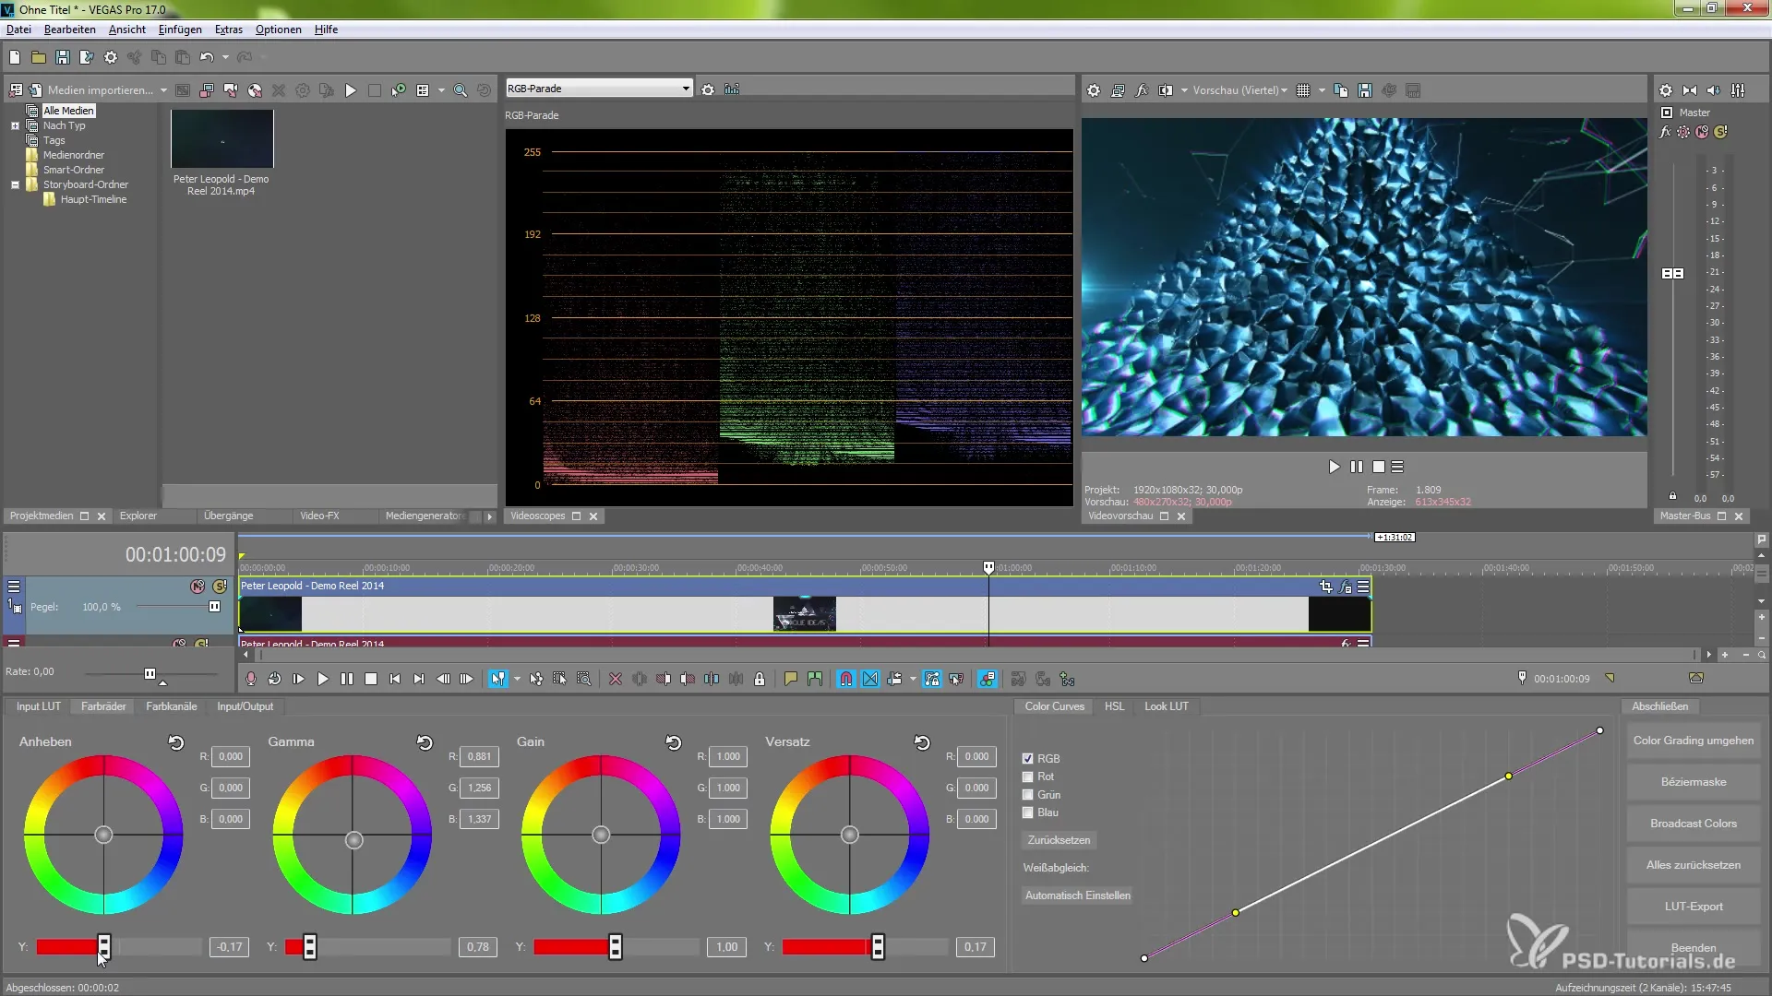Viewport: 1772px width, 996px height.
Task: Toggle automatic crossfades icon in timeline toolbar
Action: [x=870, y=679]
